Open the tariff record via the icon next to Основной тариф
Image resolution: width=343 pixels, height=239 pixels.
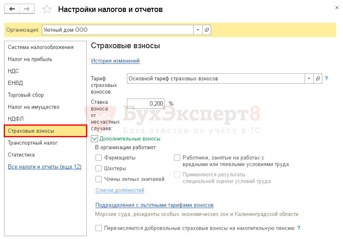pyautogui.click(x=318, y=78)
